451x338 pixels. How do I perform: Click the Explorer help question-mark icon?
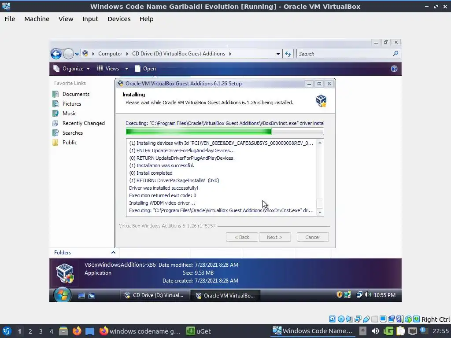click(394, 69)
